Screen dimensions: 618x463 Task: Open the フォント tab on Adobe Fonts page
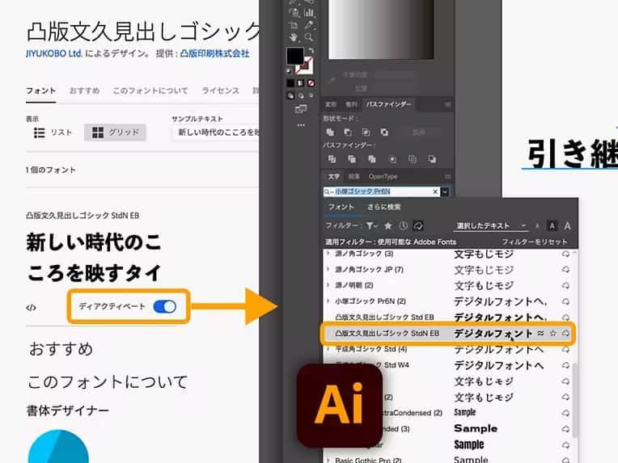(41, 90)
